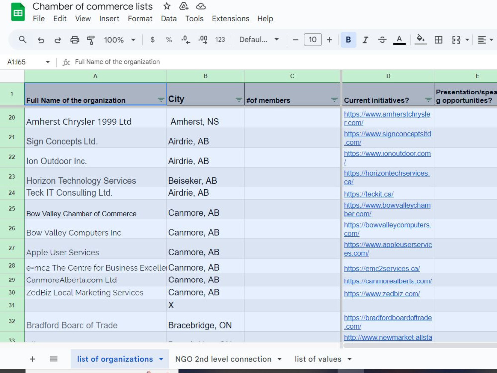Increase decimal places

click(x=203, y=40)
